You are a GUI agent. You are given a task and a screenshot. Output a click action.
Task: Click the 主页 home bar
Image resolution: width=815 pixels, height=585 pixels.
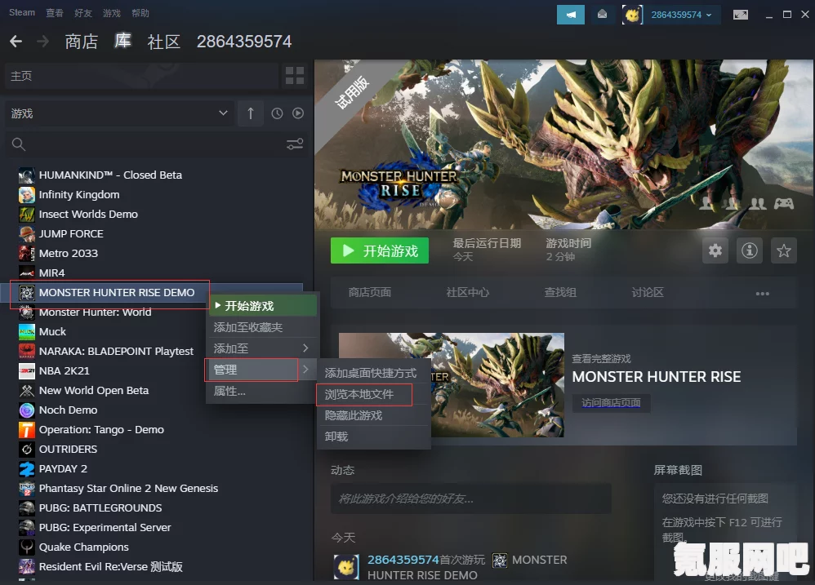(141, 76)
